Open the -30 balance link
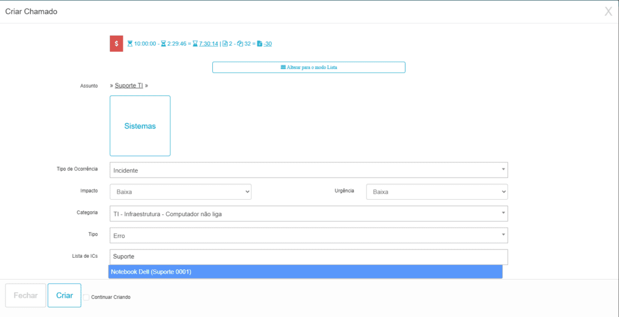 268,43
